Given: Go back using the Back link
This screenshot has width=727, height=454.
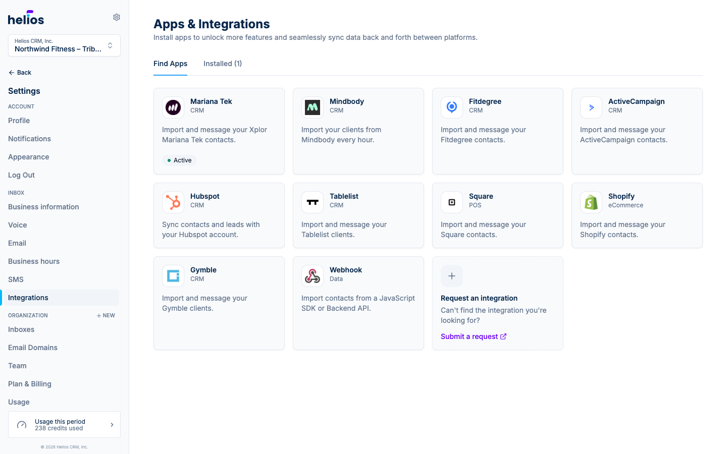Looking at the screenshot, I should (20, 73).
